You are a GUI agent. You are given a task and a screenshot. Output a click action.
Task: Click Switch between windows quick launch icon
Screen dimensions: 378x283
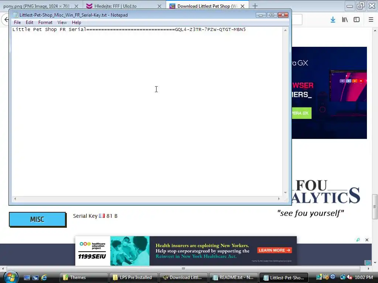[x=35, y=277]
